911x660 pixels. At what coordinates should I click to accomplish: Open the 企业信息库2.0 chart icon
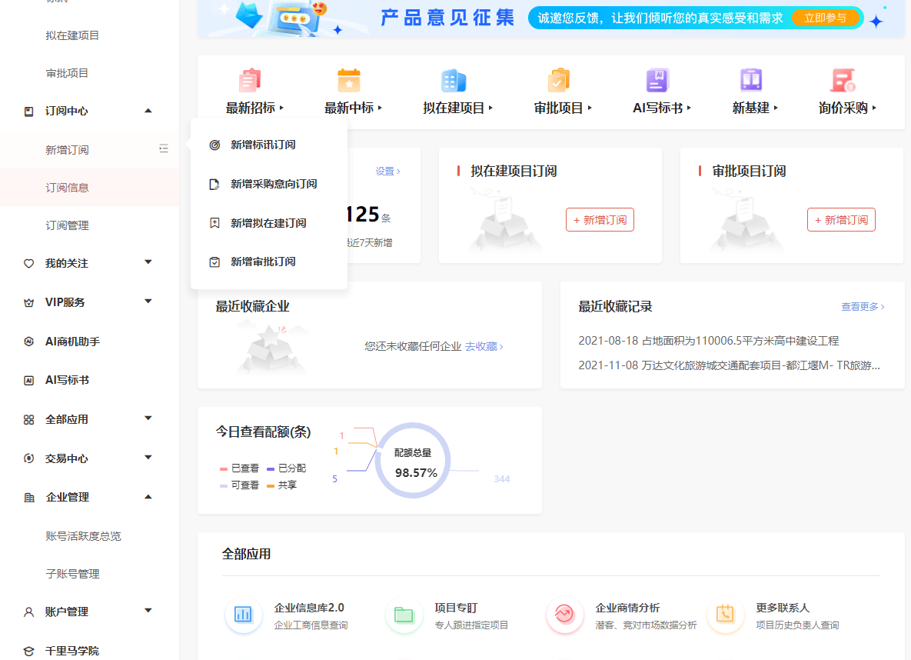click(x=243, y=614)
